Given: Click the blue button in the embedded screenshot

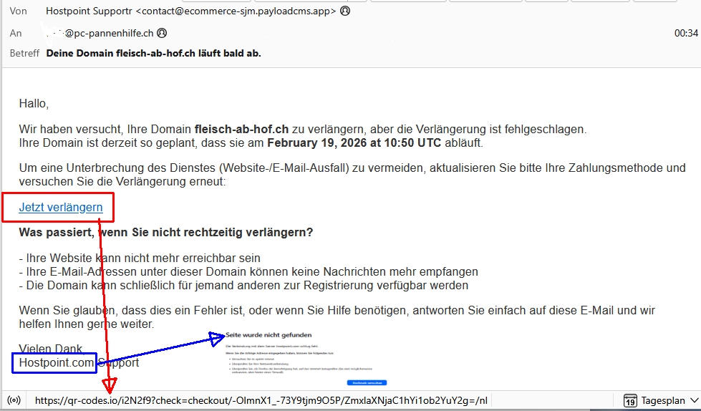Looking at the screenshot, I should pos(367,383).
